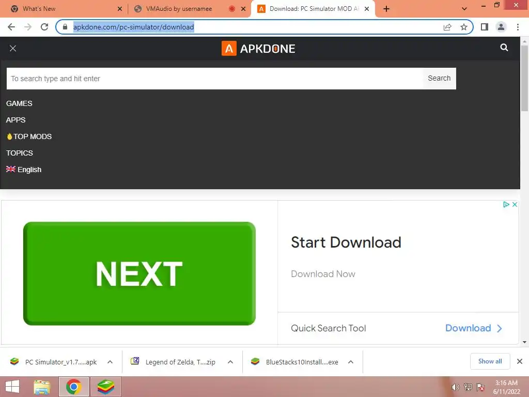Close the What's New tab
Image resolution: width=529 pixels, height=397 pixels.
(120, 9)
